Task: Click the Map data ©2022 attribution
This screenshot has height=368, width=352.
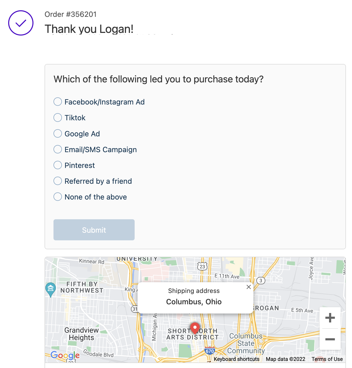Action: [x=285, y=359]
